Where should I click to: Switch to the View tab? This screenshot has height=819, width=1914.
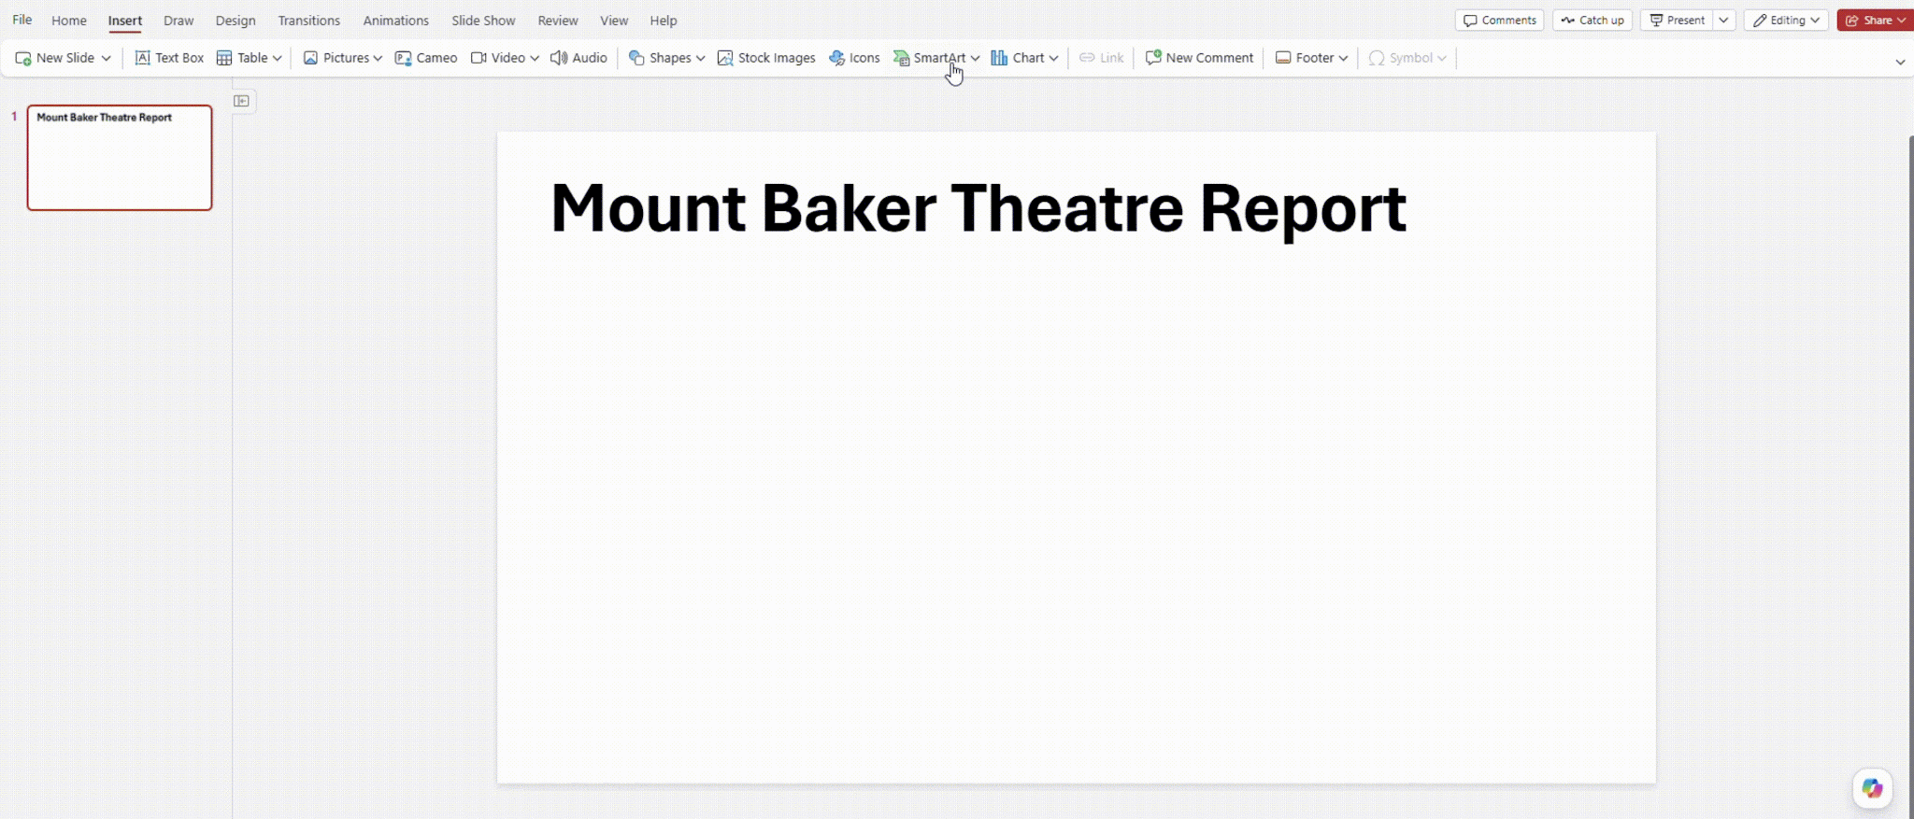click(x=614, y=20)
